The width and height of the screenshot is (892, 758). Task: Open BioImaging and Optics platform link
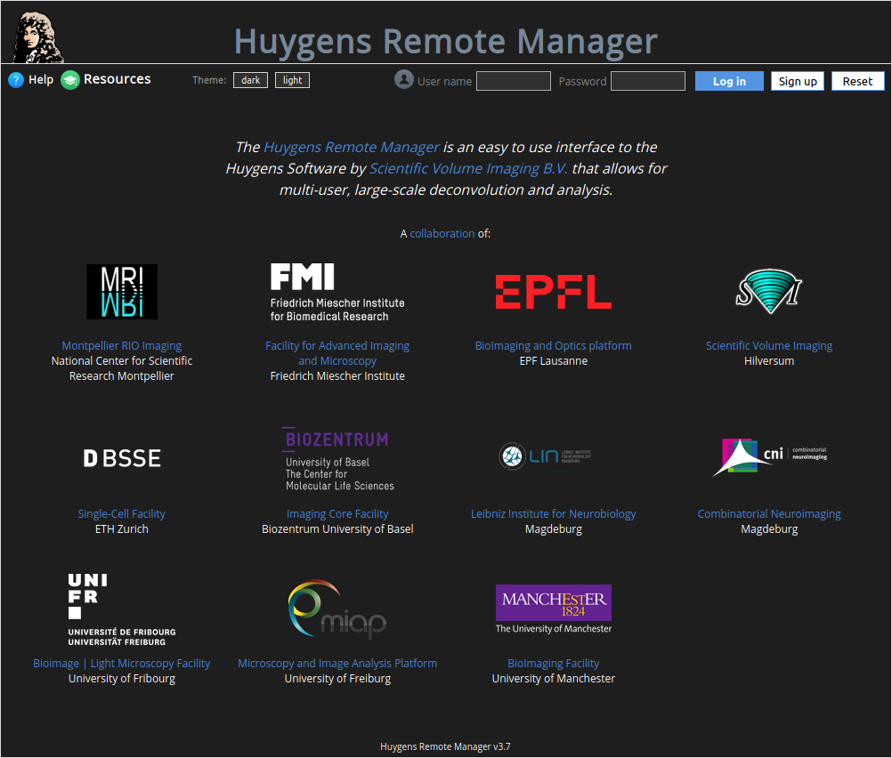pyautogui.click(x=553, y=346)
